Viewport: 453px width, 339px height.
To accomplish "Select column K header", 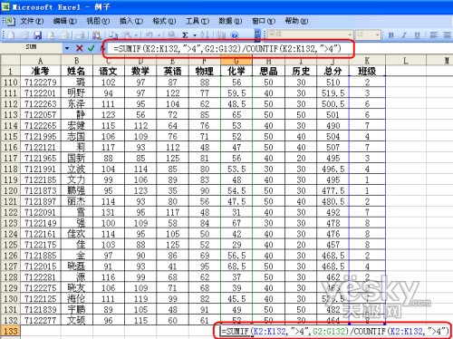I will tap(367, 61).
